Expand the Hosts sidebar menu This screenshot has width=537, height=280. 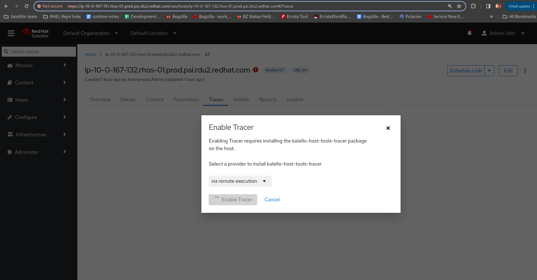(39, 100)
